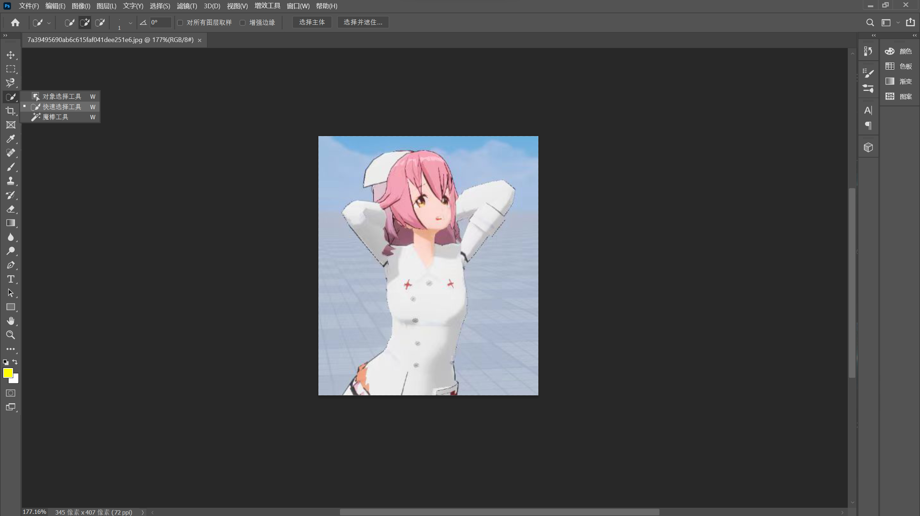Open the Edit Toolbar three-dots button
Image resolution: width=920 pixels, height=516 pixels.
[10, 349]
